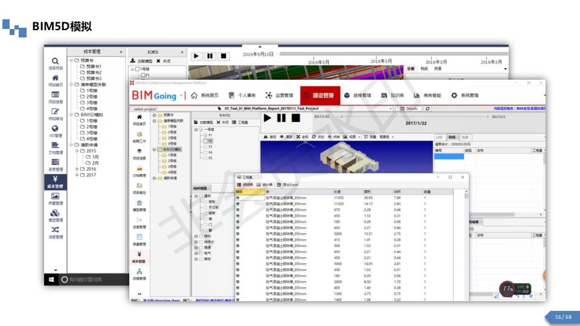
Task: Click vertical scrollbar of 工程量 dialog table
Action: tap(466, 246)
